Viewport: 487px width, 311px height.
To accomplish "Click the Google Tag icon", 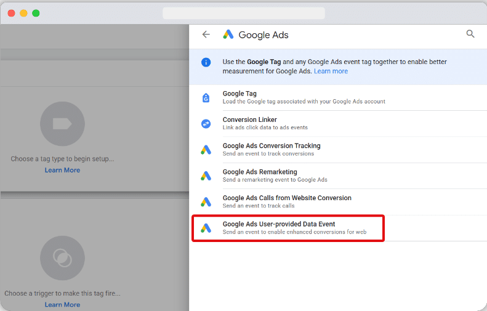I will click(206, 98).
